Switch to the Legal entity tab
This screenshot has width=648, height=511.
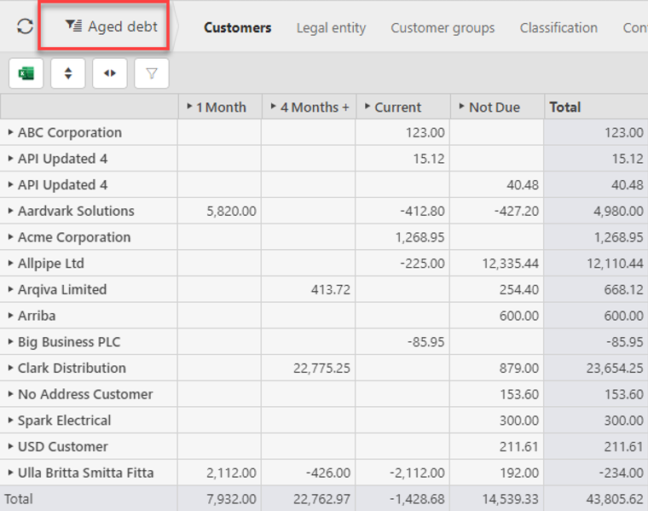point(331,28)
